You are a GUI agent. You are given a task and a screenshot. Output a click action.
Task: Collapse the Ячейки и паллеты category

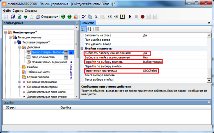tap(82, 48)
